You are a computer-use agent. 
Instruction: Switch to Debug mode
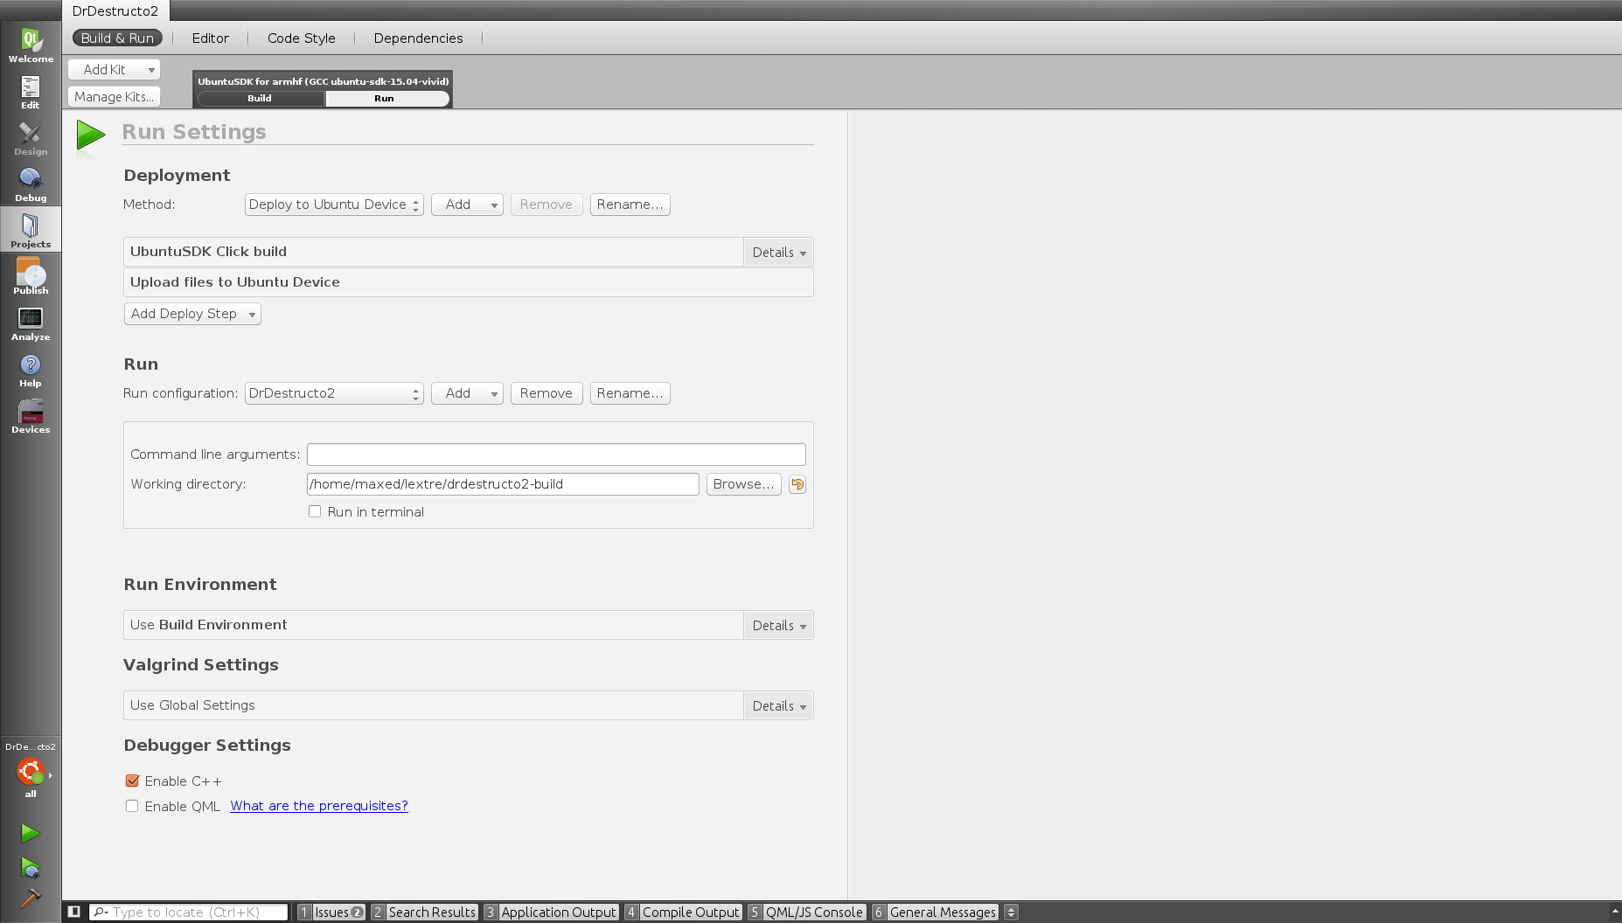tap(31, 184)
